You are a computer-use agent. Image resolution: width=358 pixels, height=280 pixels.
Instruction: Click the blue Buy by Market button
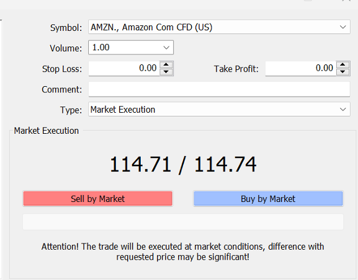(x=268, y=199)
